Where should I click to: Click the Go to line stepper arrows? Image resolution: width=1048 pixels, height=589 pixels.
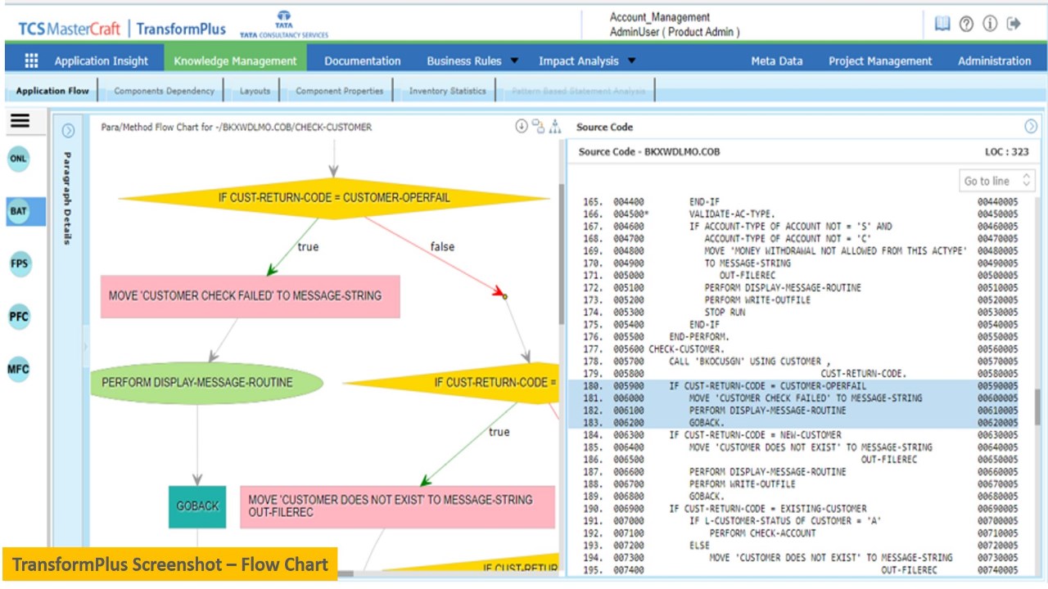click(x=1027, y=181)
